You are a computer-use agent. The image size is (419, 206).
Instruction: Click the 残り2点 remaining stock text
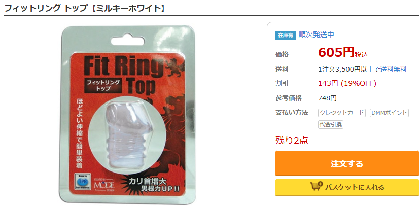tap(292, 140)
